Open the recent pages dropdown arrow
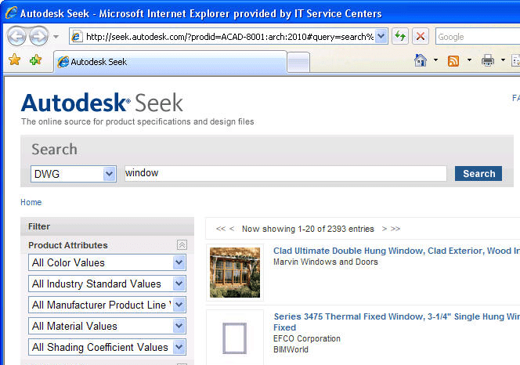 (56, 37)
